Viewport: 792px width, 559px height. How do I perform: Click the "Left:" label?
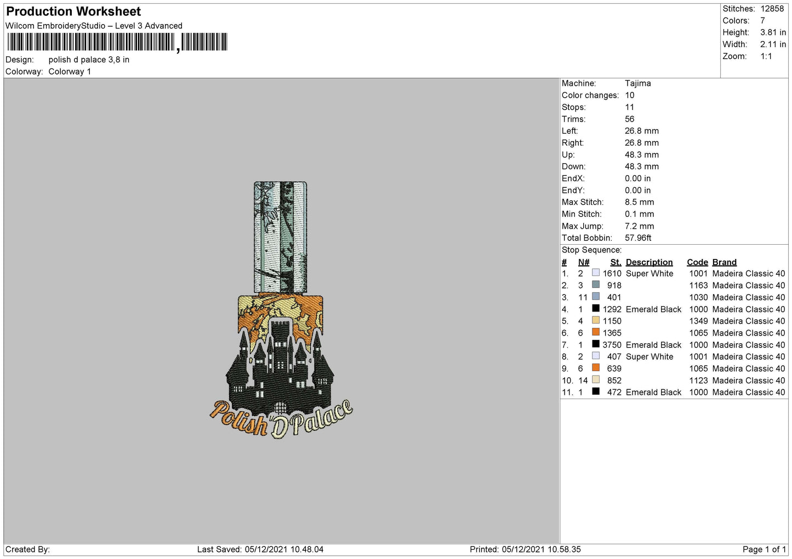570,131
